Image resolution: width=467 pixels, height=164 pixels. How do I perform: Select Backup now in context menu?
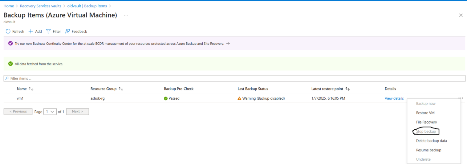click(426, 104)
